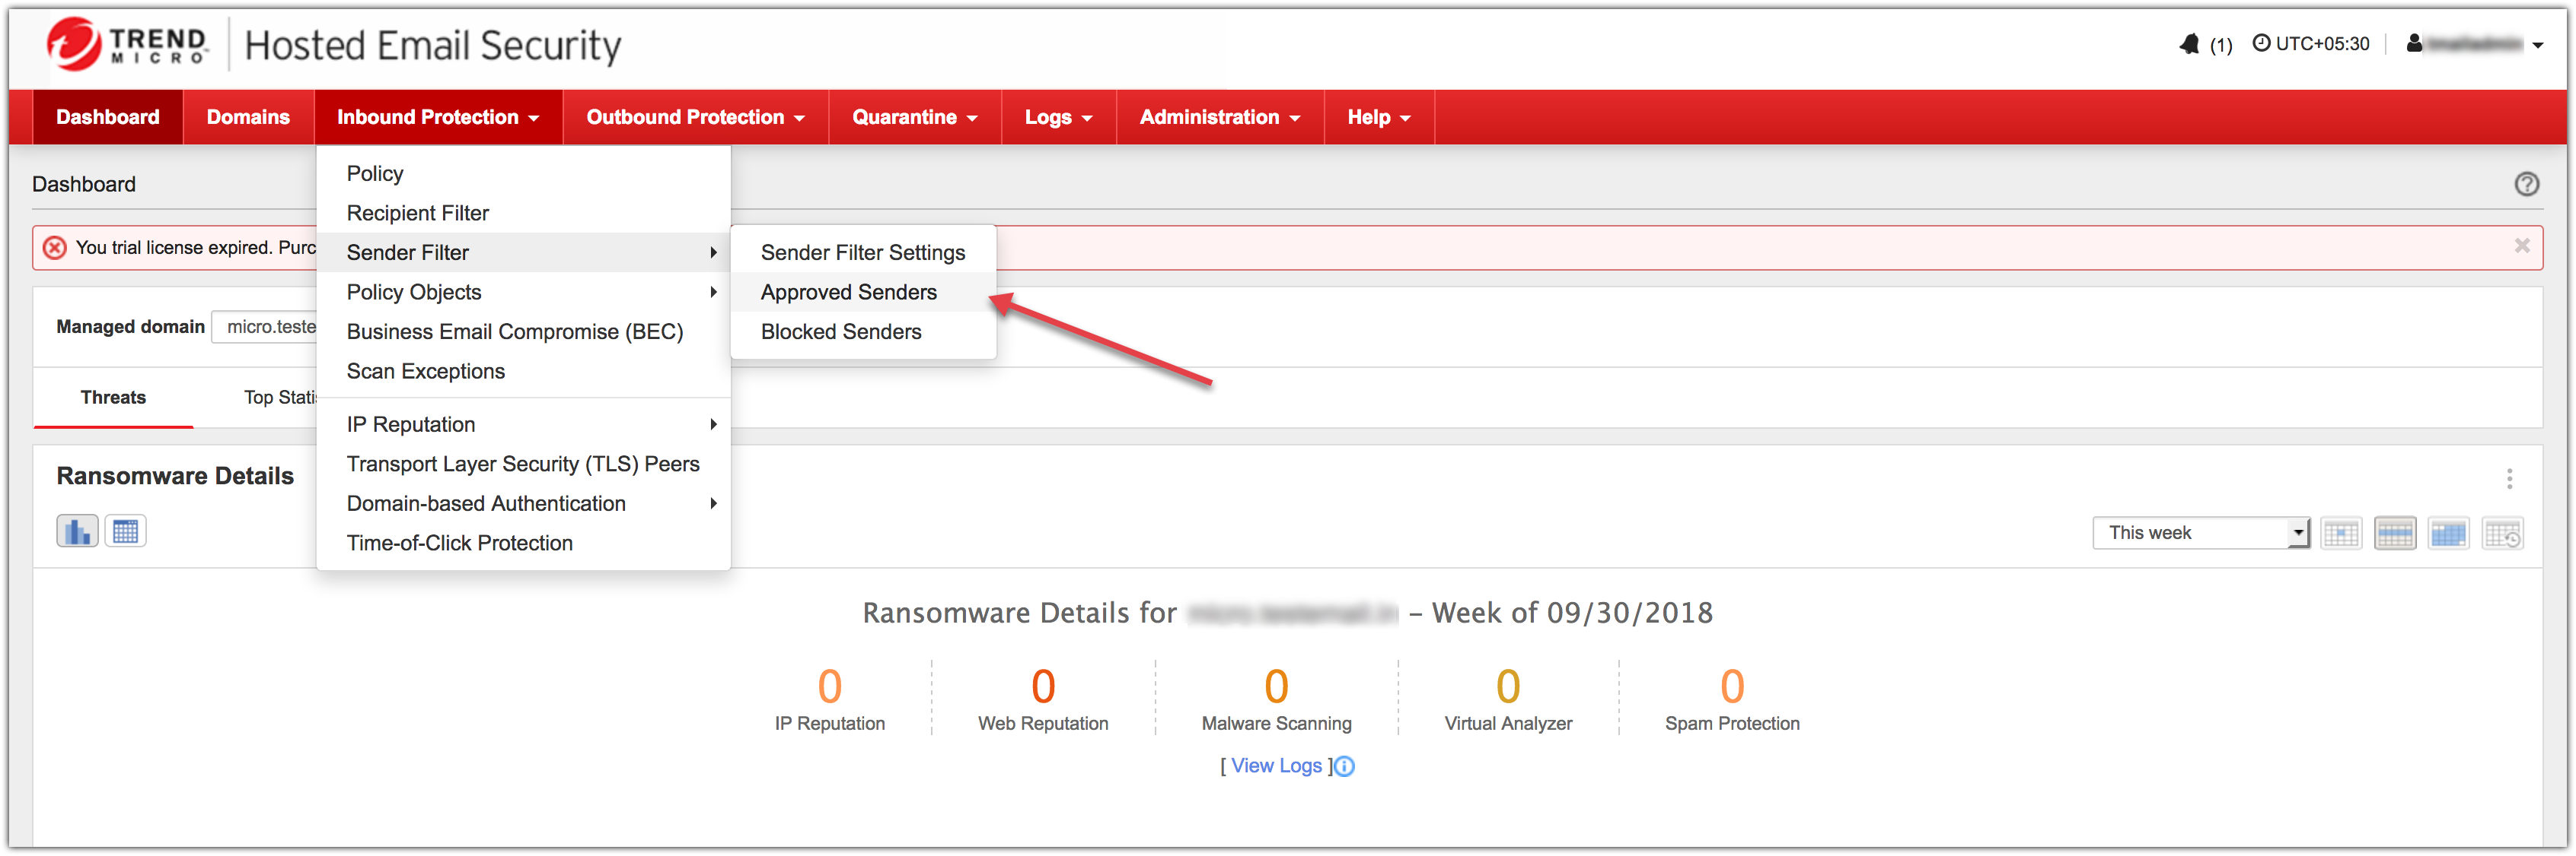The height and width of the screenshot is (856, 2576).
Task: Switch Ransomware Details to bar chart view
Action: [77, 531]
